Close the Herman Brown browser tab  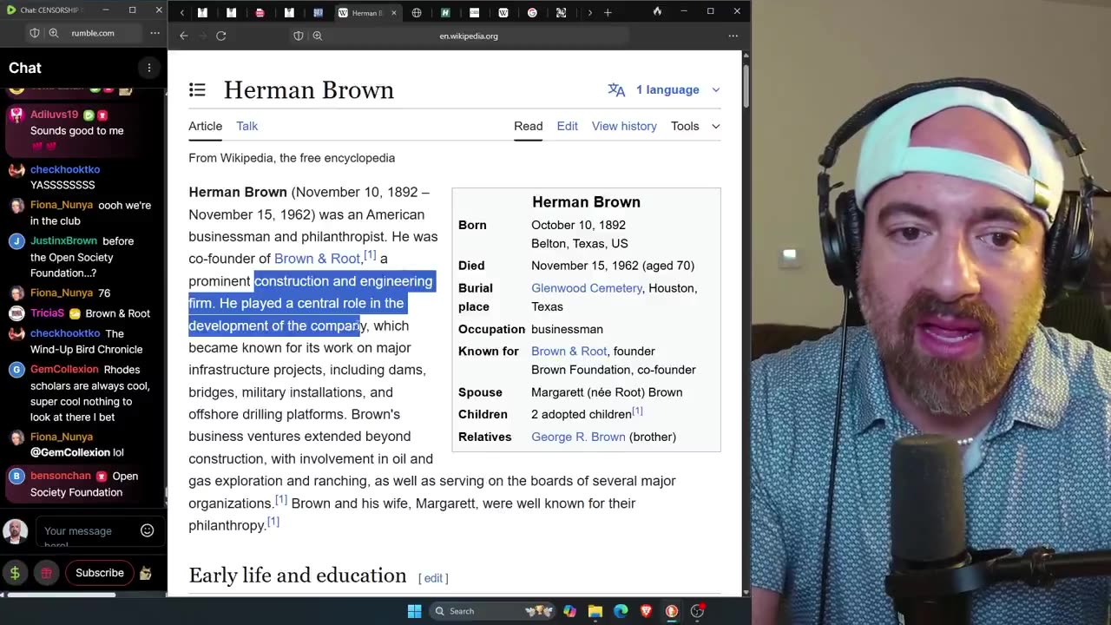pyautogui.click(x=394, y=13)
